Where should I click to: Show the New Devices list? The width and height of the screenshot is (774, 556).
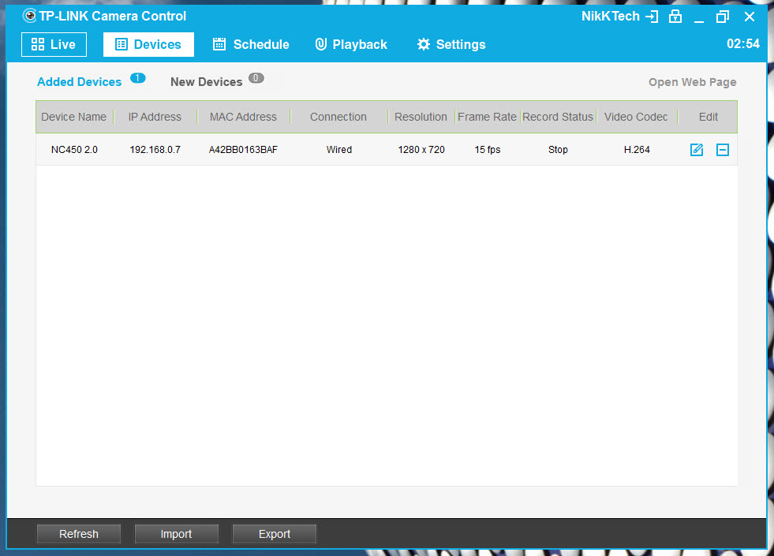pos(207,82)
